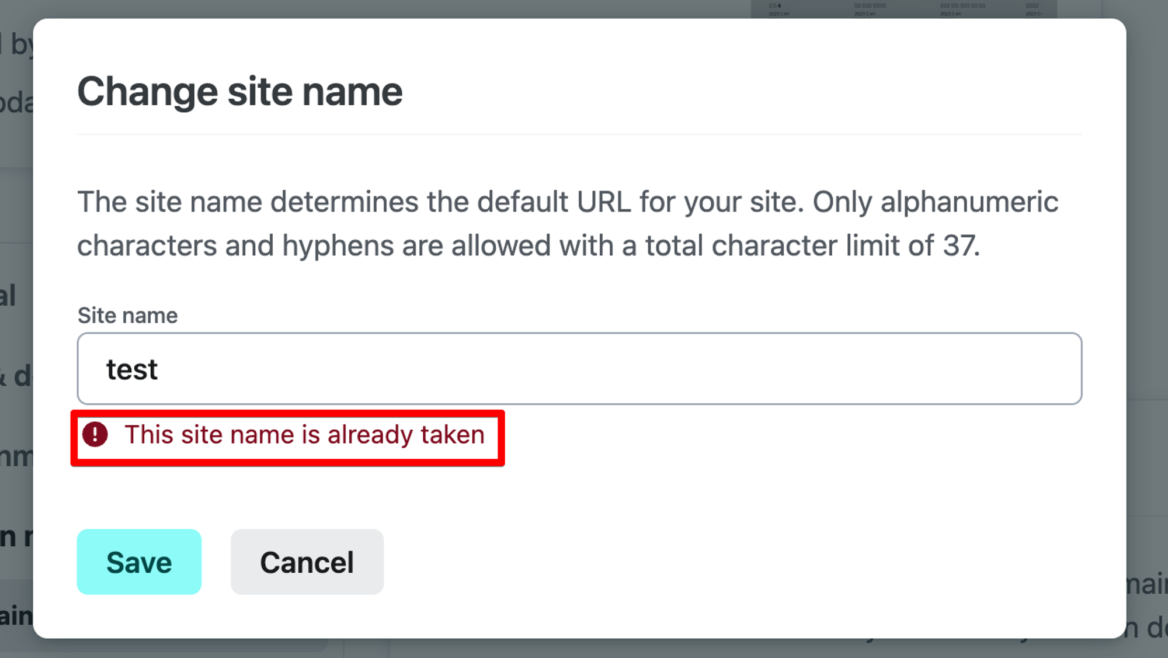Click the highlighted sidebar item at bottom left
This screenshot has height=658, width=1168.
pos(16,615)
